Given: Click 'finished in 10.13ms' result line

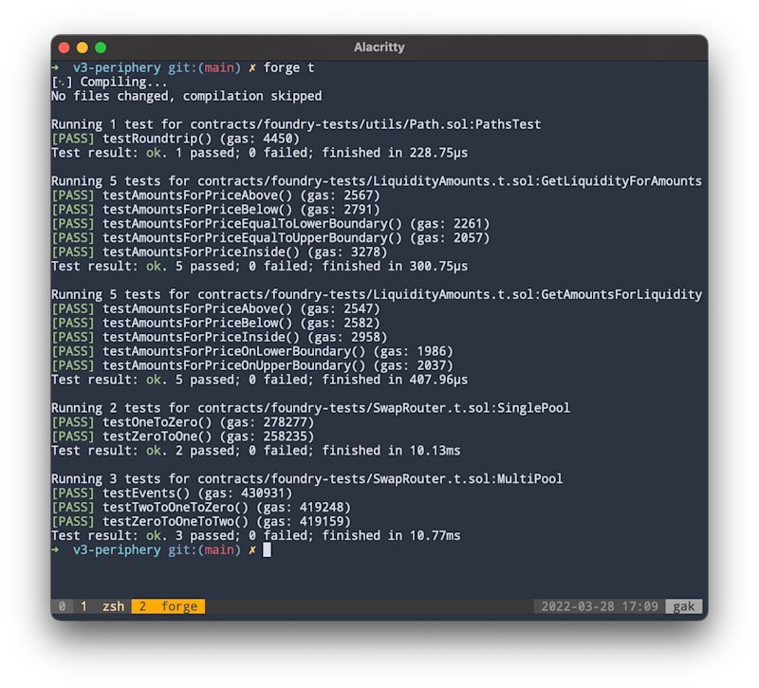Looking at the screenshot, I should [x=255, y=451].
